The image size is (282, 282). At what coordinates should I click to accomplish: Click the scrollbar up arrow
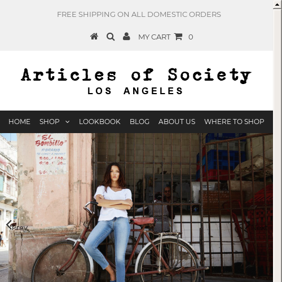point(277,5)
